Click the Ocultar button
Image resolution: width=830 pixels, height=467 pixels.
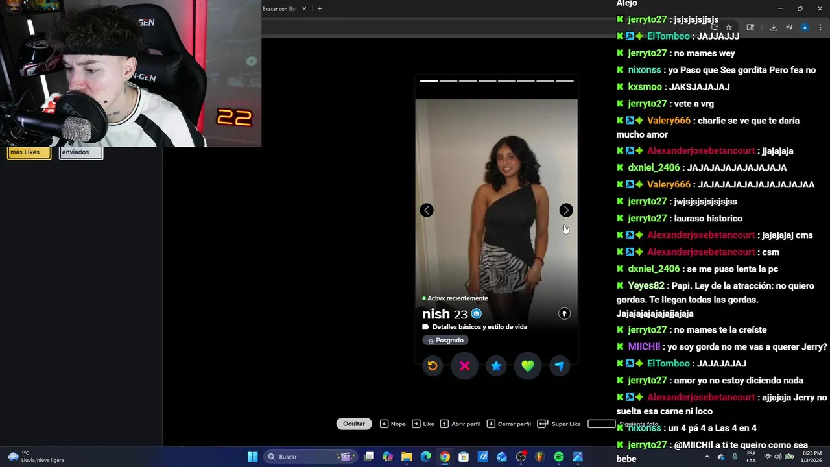coord(354,424)
